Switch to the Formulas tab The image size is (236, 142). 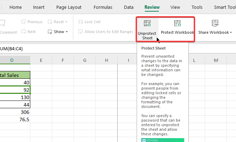tap(103, 7)
